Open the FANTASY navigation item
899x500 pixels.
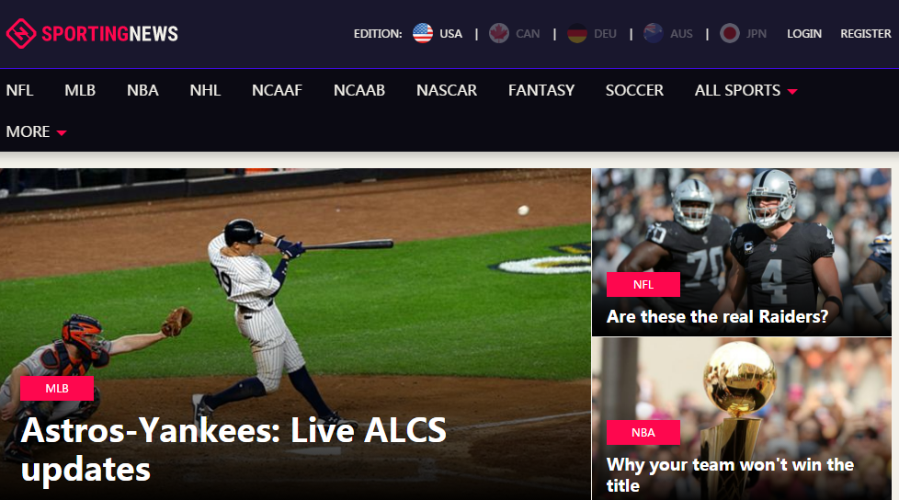point(541,91)
